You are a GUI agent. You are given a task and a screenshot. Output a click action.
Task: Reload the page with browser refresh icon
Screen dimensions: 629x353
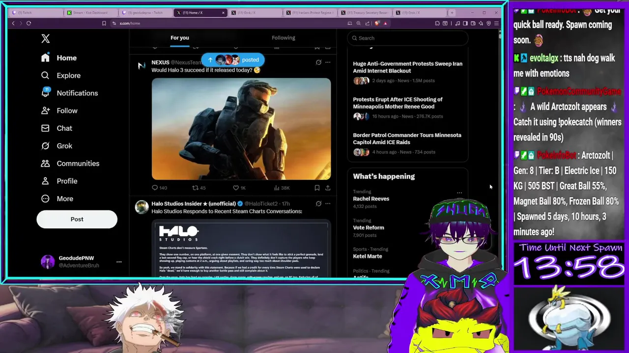(29, 23)
